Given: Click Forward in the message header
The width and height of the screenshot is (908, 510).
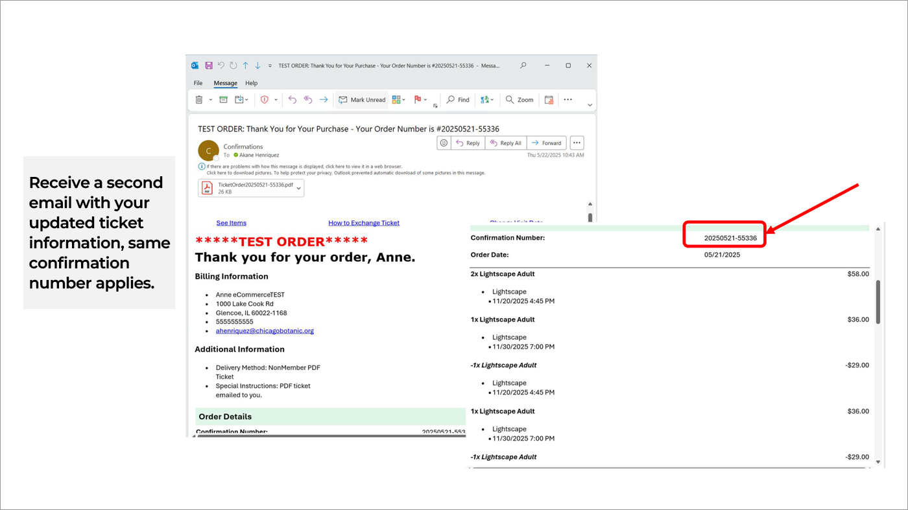Looking at the screenshot, I should pyautogui.click(x=546, y=143).
